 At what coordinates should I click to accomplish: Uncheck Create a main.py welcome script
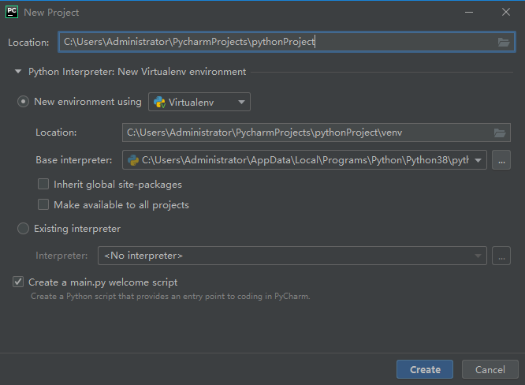point(18,282)
